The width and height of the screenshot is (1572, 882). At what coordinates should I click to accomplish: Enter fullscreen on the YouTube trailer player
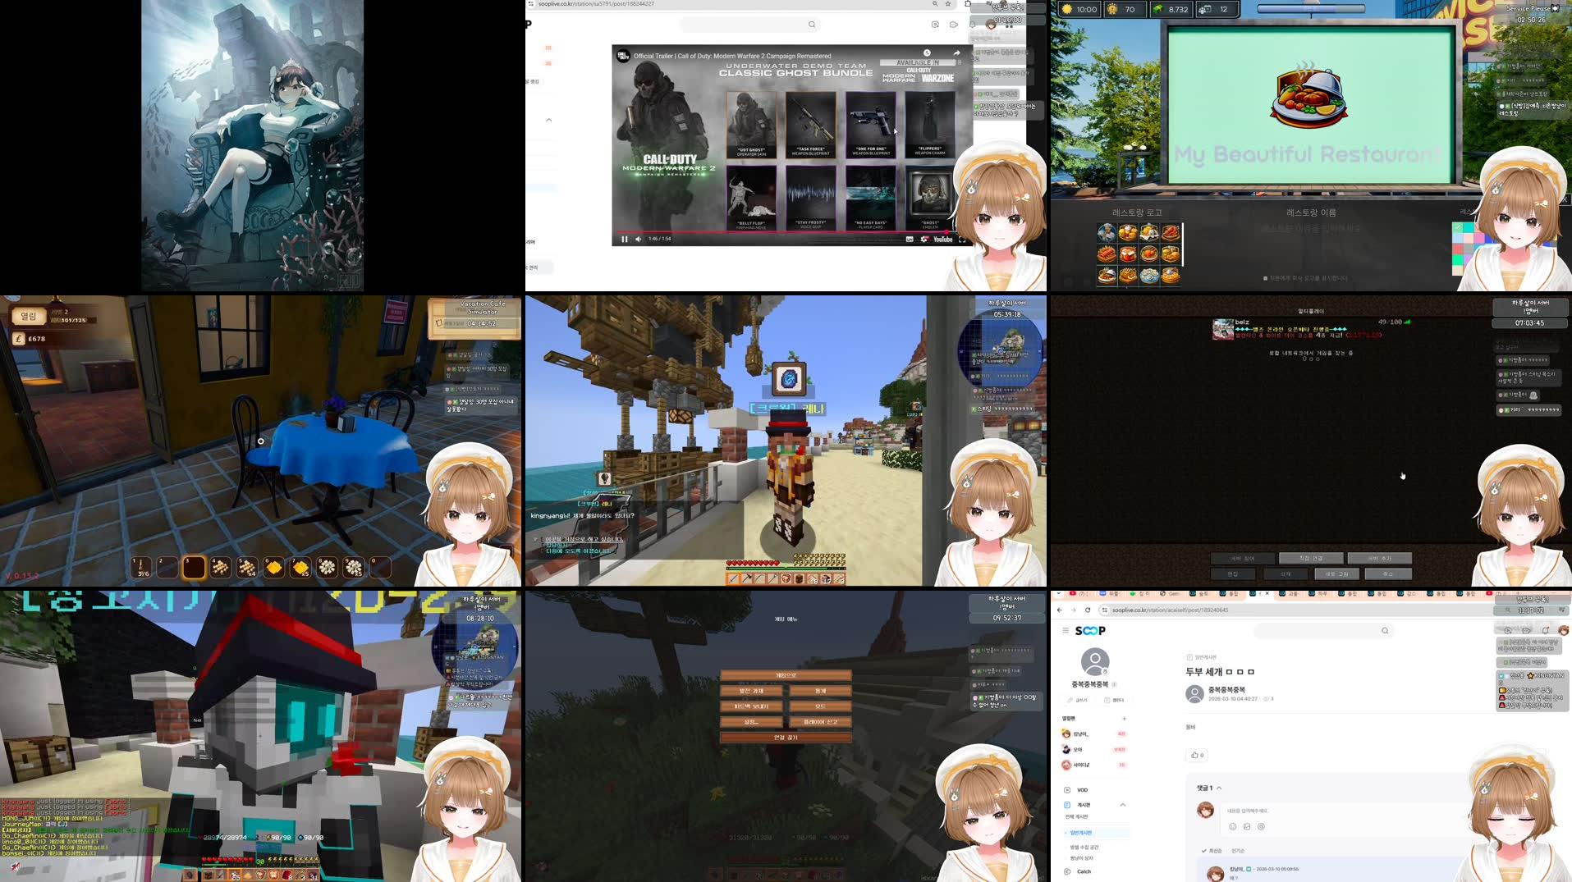click(x=962, y=240)
